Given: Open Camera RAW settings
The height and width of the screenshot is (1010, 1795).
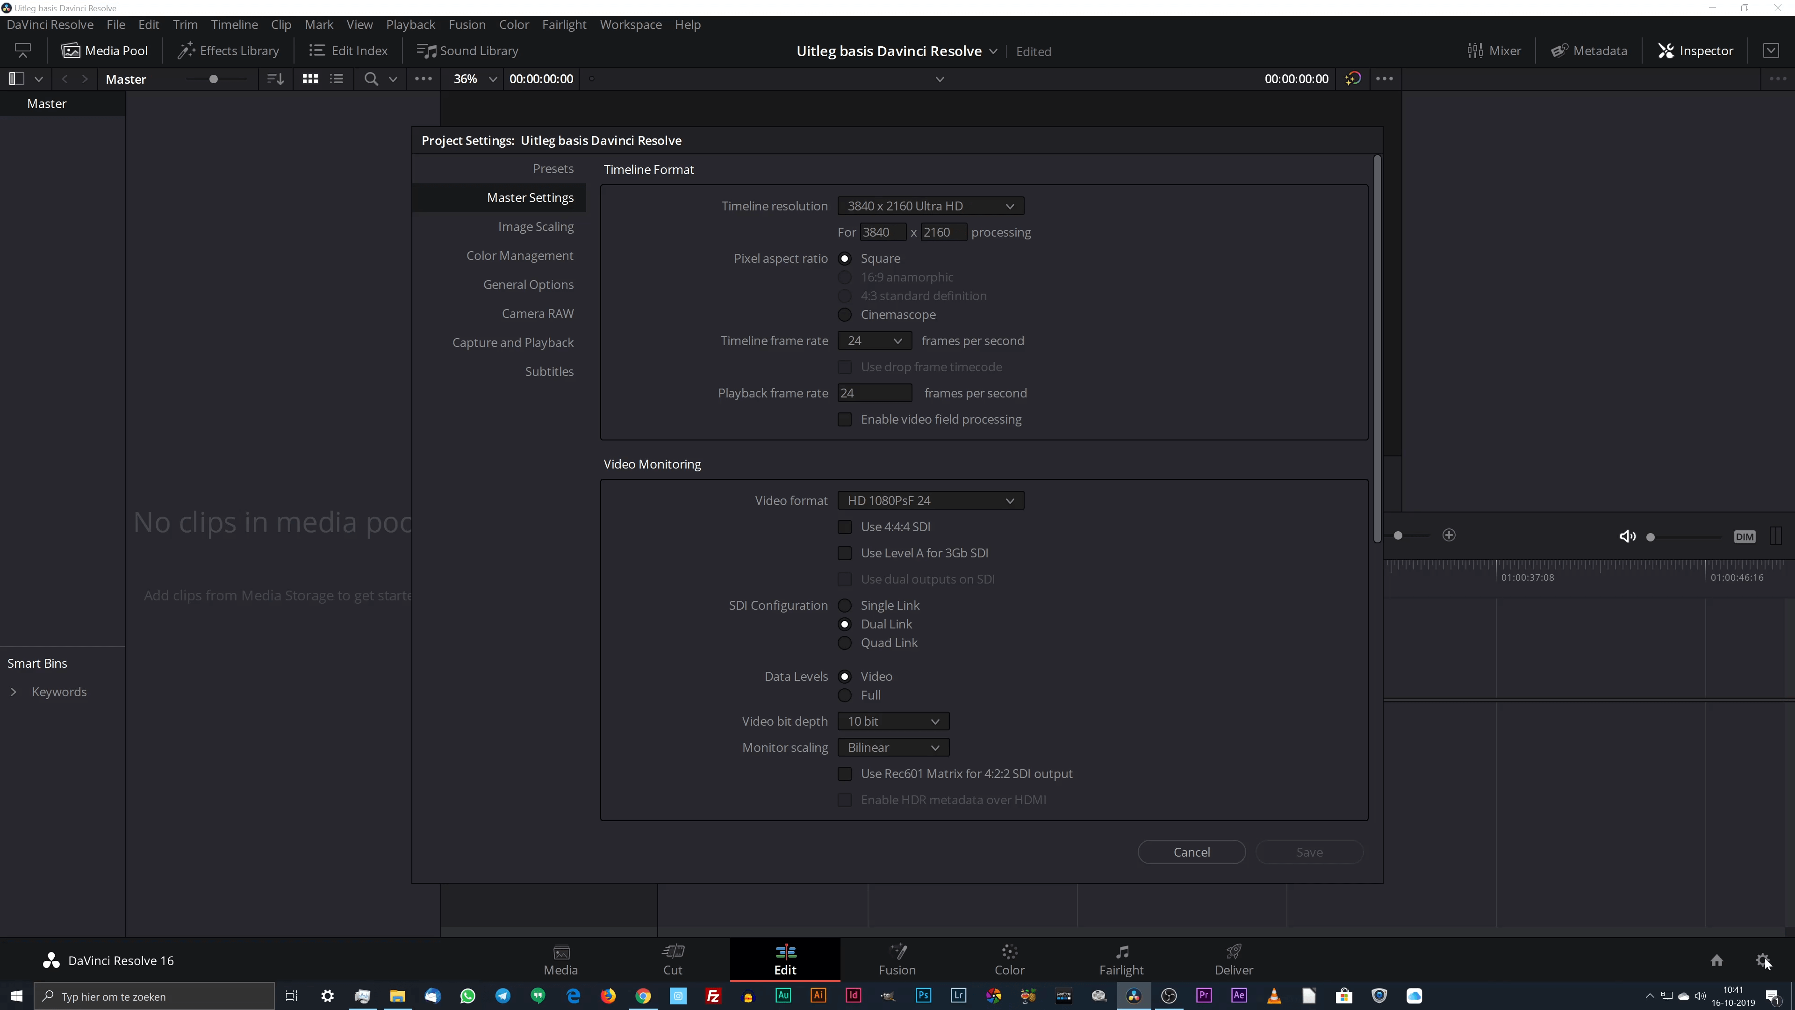Looking at the screenshot, I should [x=537, y=314].
